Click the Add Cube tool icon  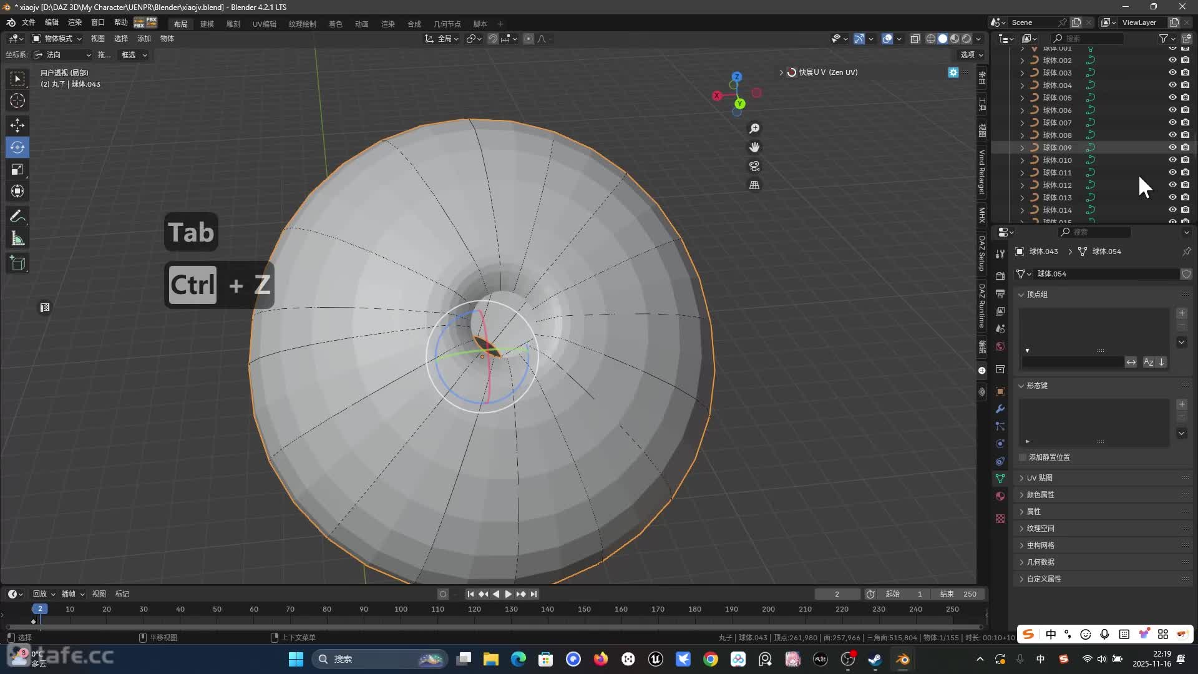(x=17, y=263)
